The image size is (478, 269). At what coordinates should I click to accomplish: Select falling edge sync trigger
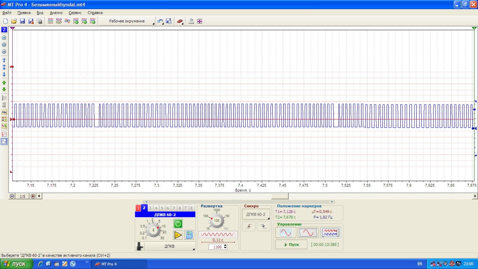263,226
